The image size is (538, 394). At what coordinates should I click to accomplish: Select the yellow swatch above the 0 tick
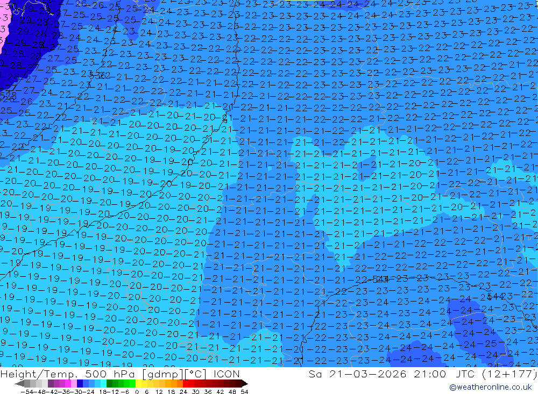(x=139, y=383)
